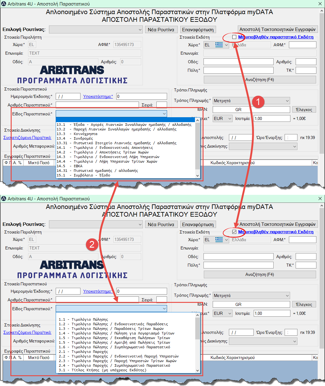Check the unchecked Μη υποβληθέν παραστατικό Εκδότη box
Viewport: 325px width, 386px height.
[234, 37]
